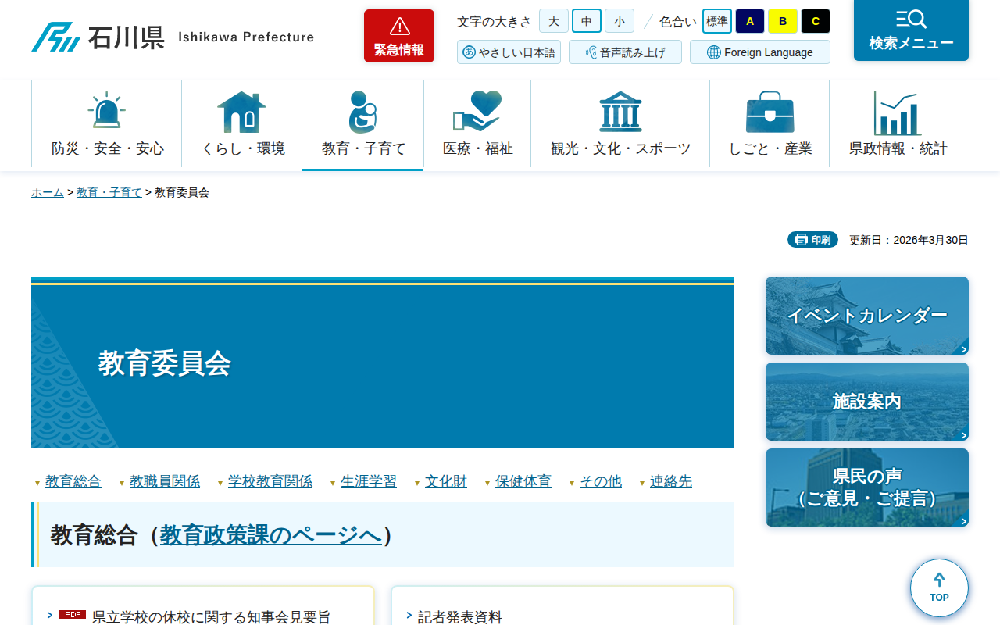Jump to the 教職員関係 section anchor
This screenshot has width=1000, height=625.
164,481
